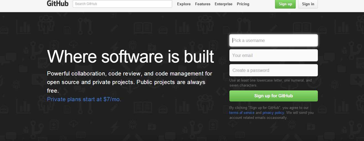This screenshot has height=141, width=364.
Task: Click the GitHub logo
Action: click(57, 4)
